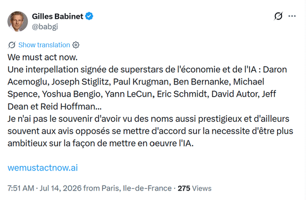306x200 pixels.
Task: Click the Jul 14, 2026 date
Action: 61,188
